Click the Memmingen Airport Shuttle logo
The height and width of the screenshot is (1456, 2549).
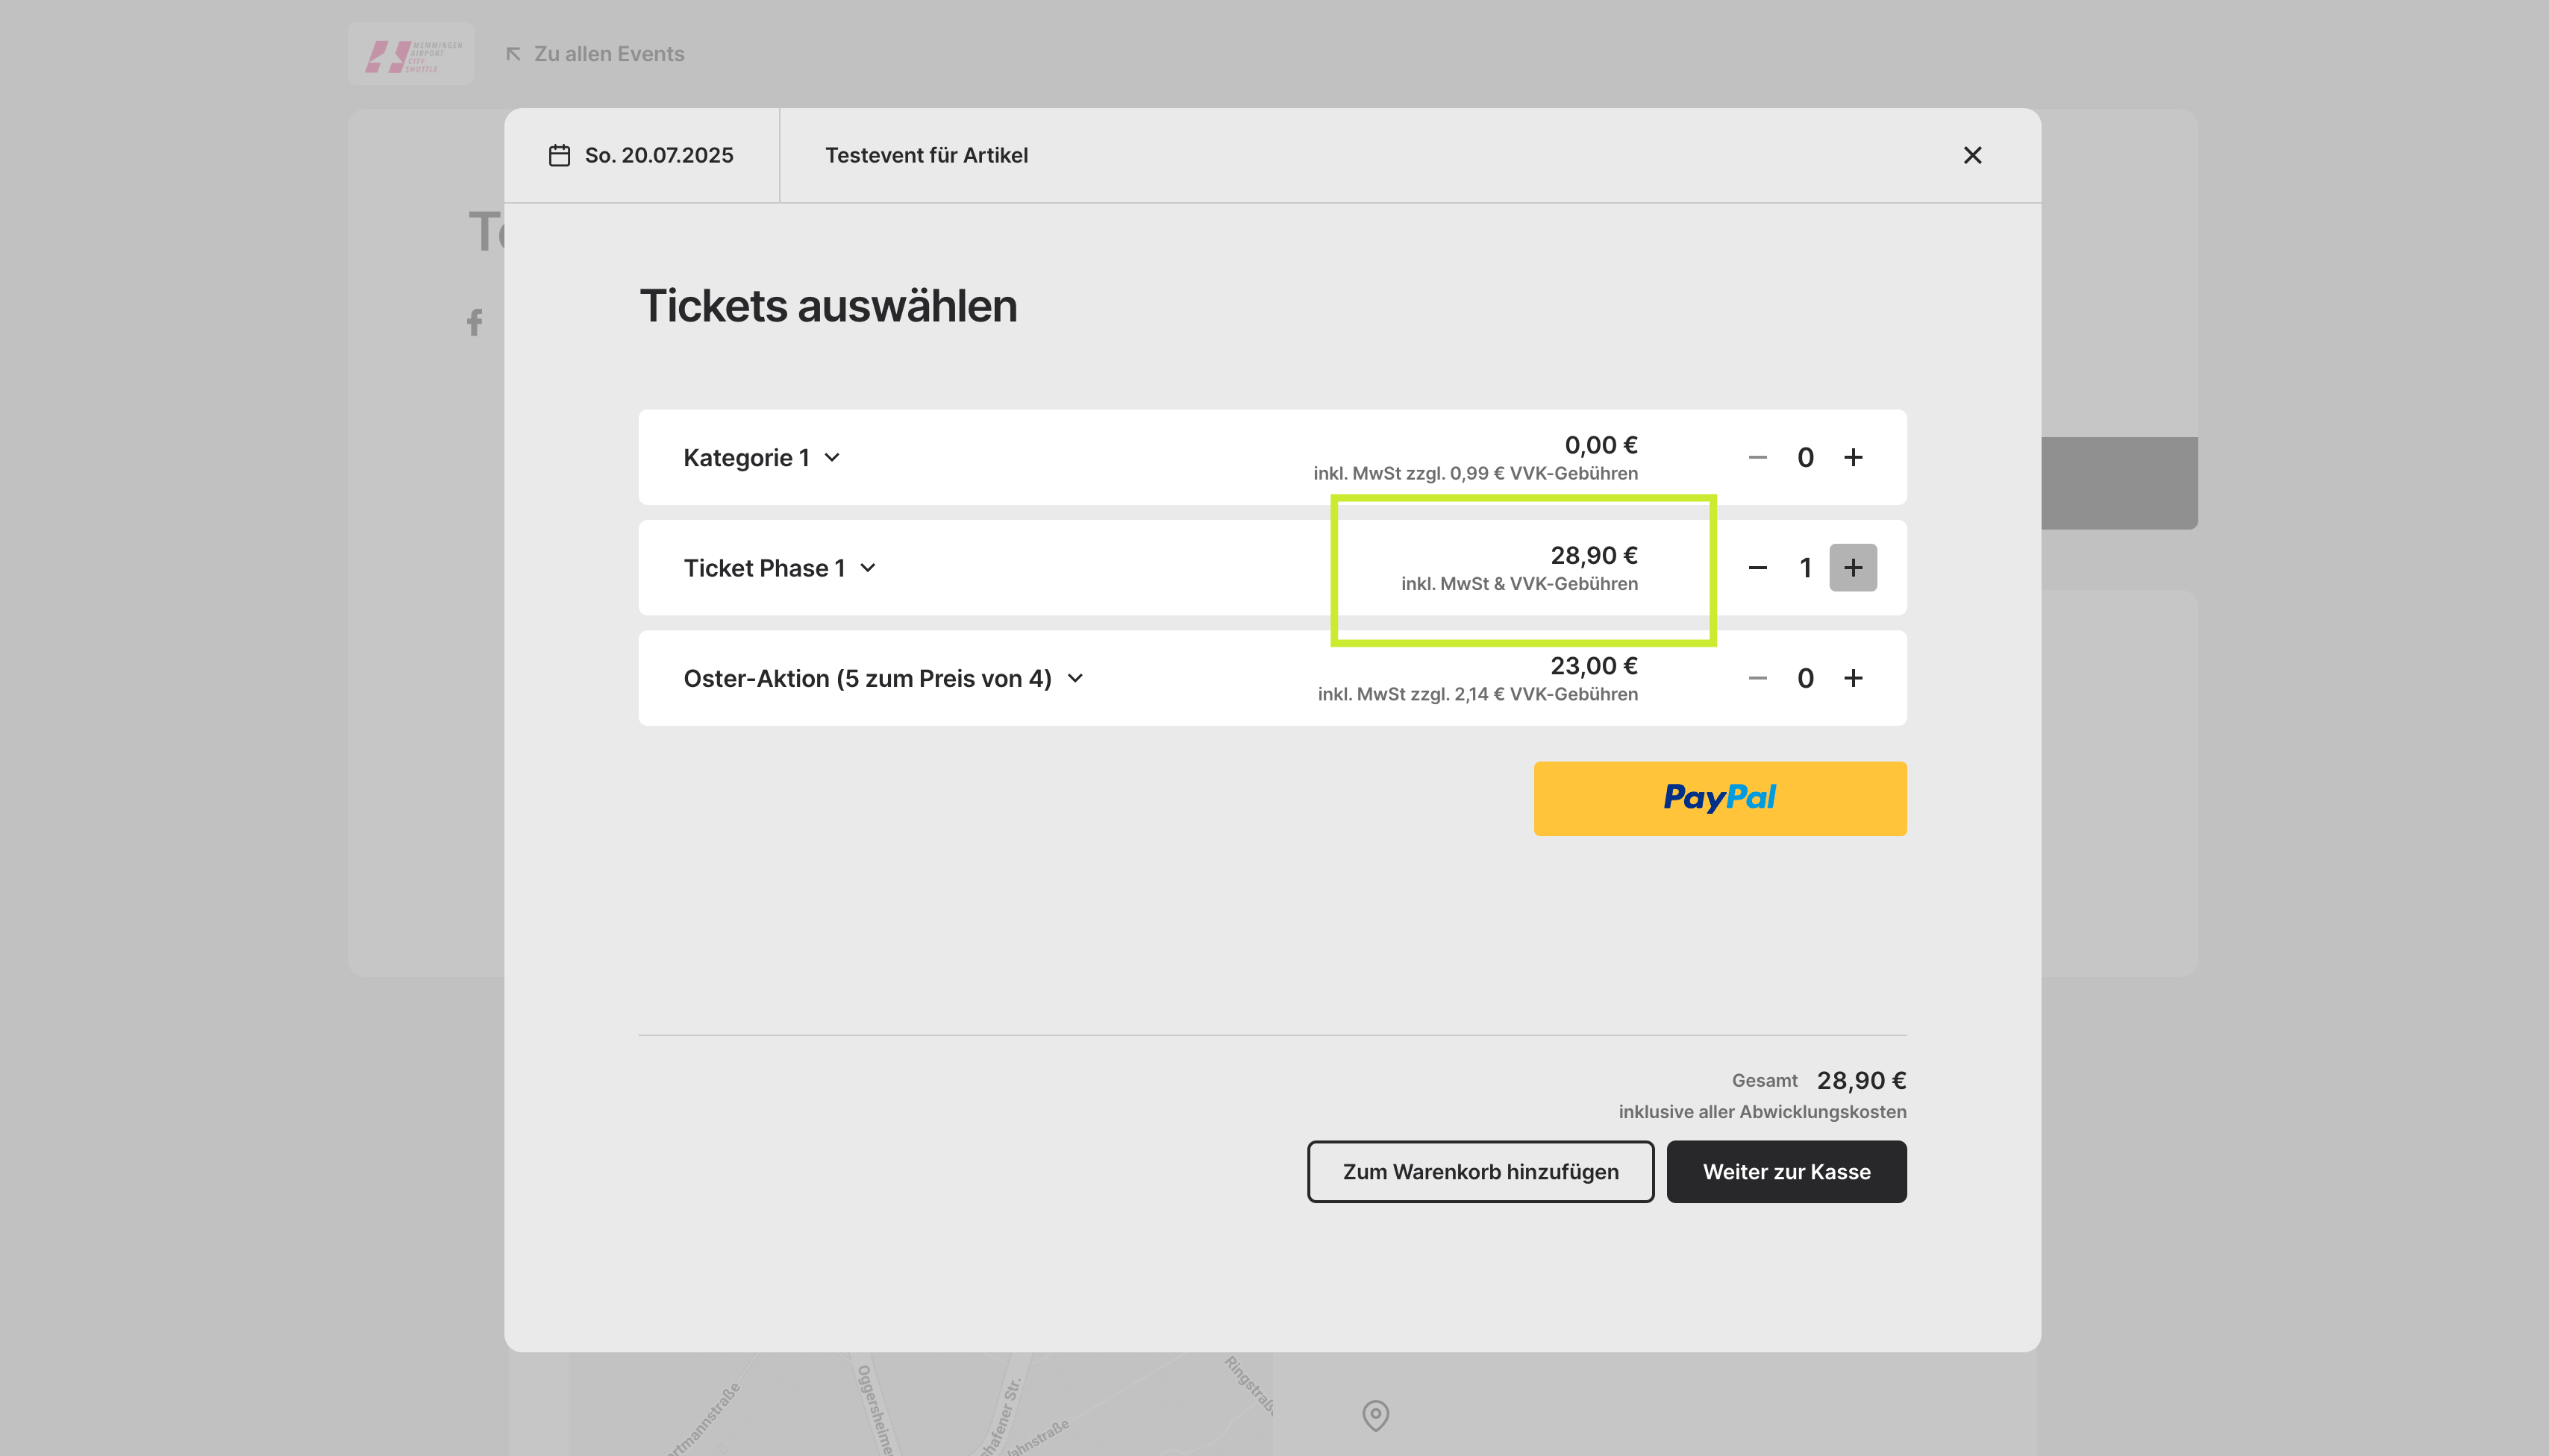tap(411, 54)
